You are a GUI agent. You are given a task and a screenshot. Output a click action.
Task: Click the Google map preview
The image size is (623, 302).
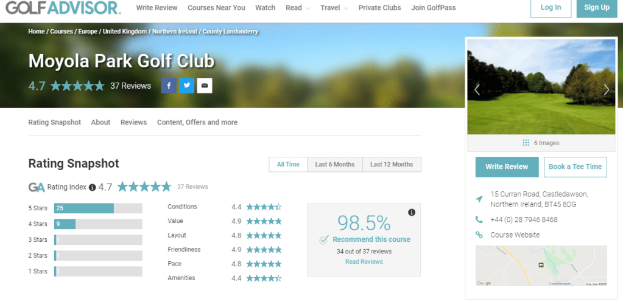[x=541, y=266]
